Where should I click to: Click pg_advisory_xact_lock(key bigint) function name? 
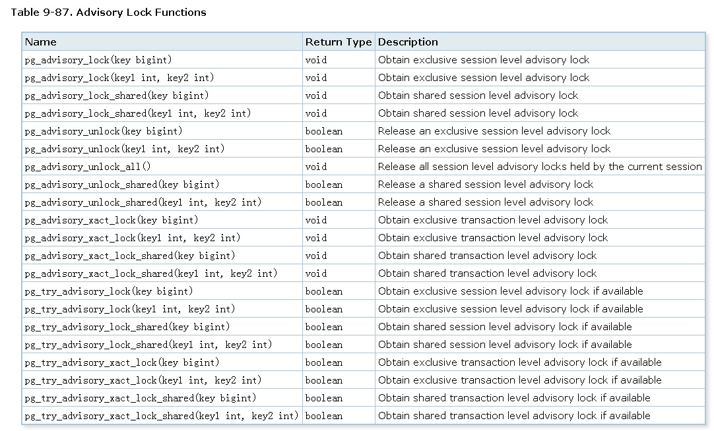[112, 220]
